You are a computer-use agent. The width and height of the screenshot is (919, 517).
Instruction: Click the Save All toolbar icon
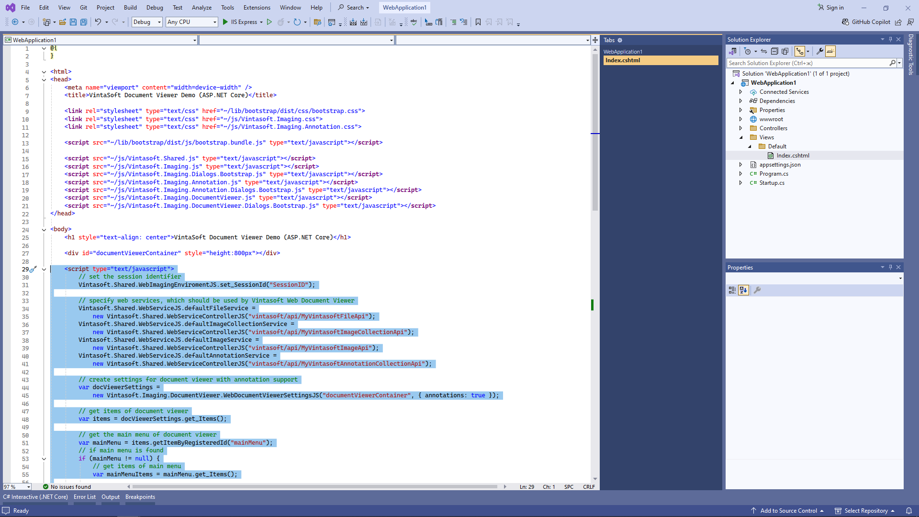click(x=84, y=22)
